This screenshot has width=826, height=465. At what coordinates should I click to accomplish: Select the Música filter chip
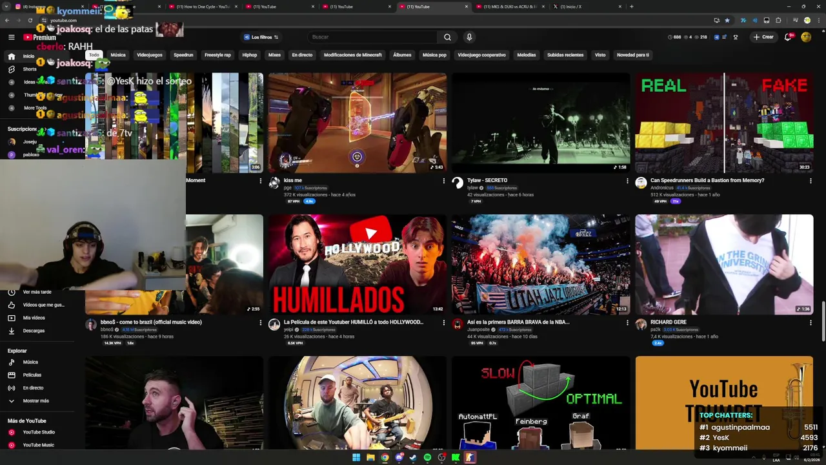(118, 55)
